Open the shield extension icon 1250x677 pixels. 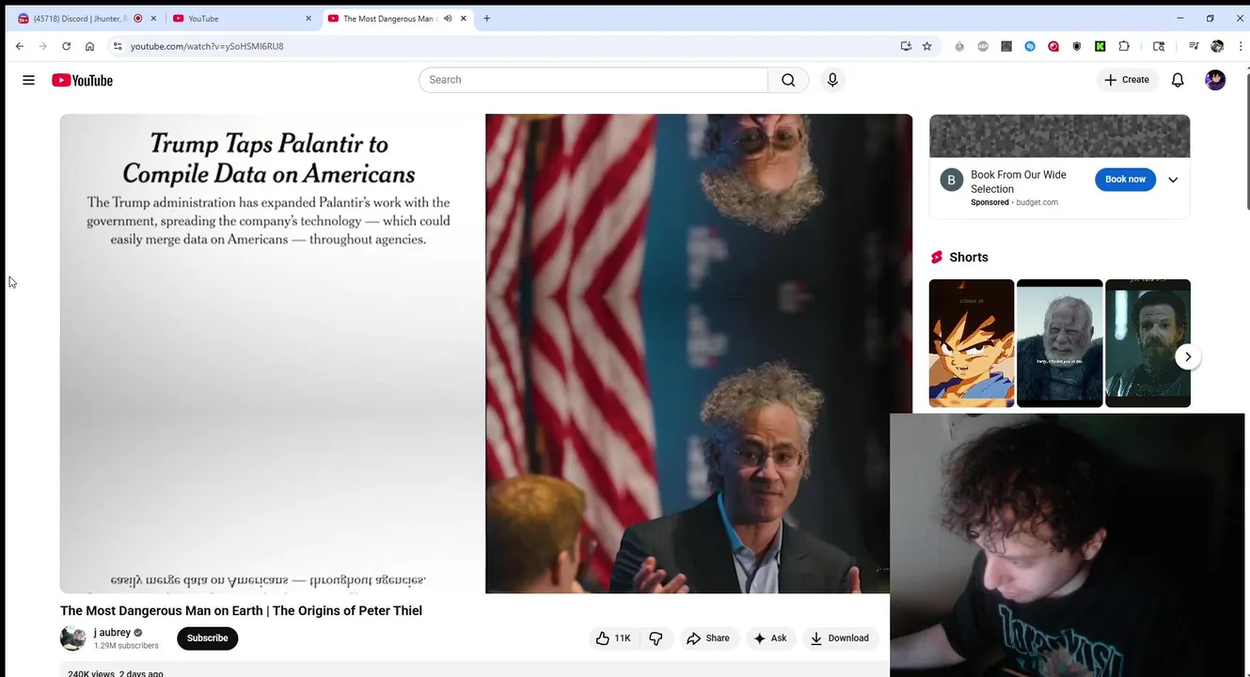coord(1077,46)
